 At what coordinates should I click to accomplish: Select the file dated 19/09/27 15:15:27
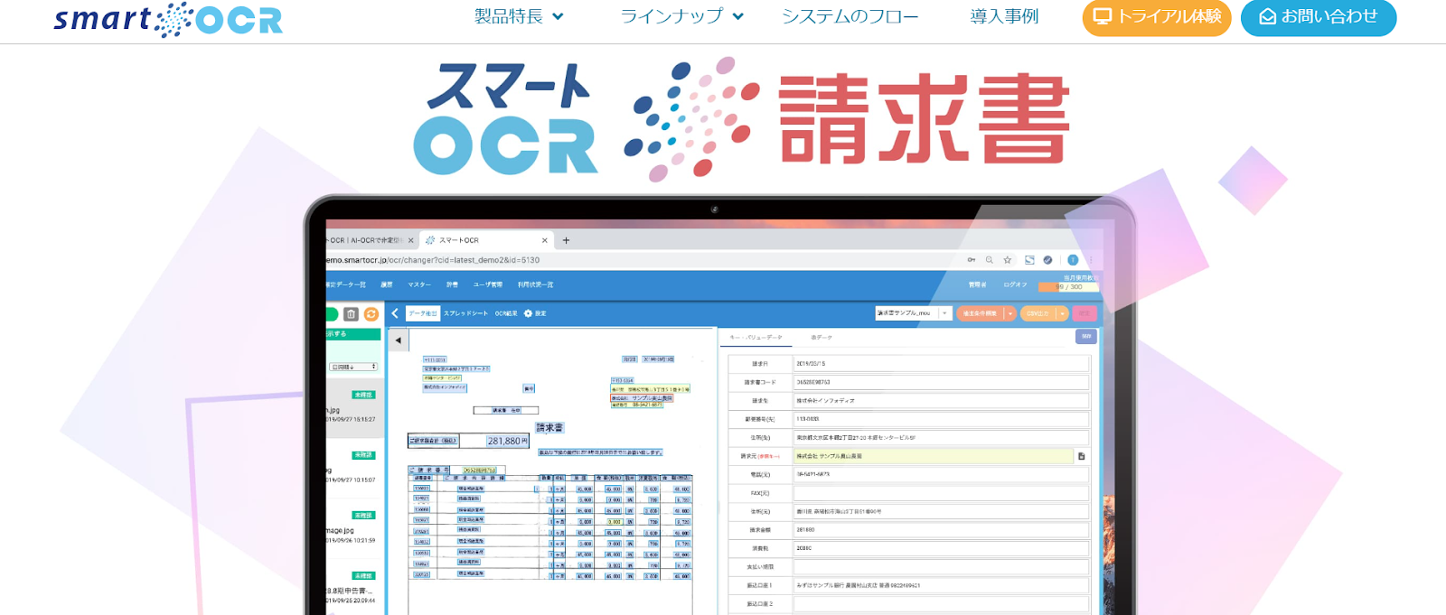click(x=353, y=408)
